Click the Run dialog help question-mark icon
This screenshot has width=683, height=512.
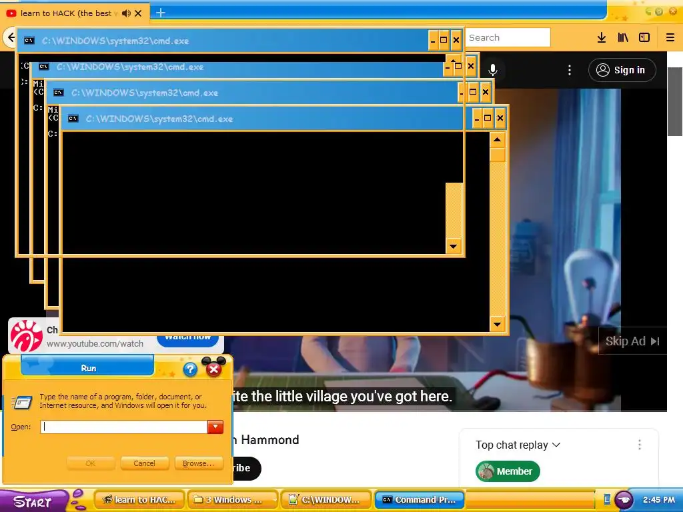(x=190, y=369)
